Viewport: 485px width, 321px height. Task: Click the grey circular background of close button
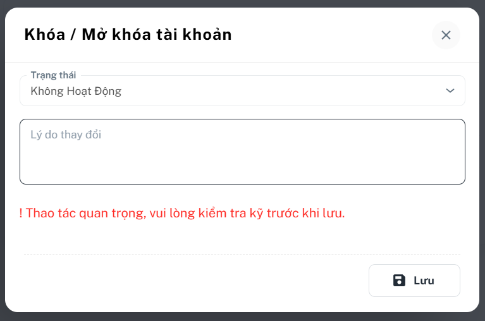(x=446, y=35)
